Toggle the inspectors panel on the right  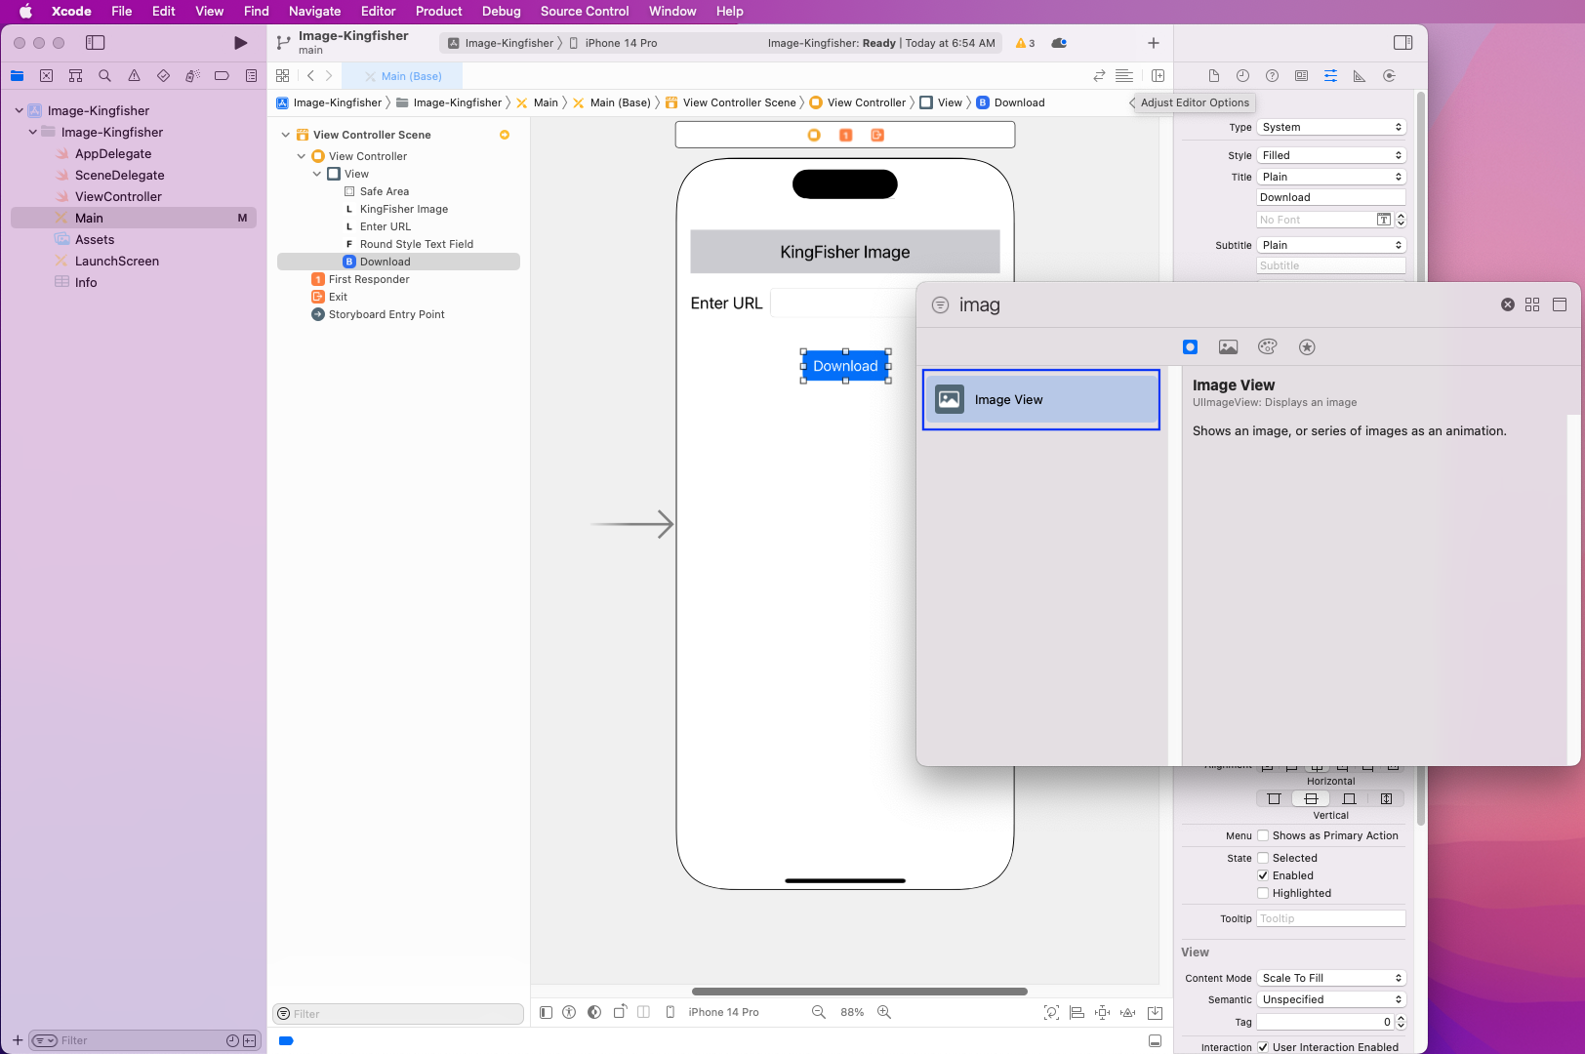1402,43
